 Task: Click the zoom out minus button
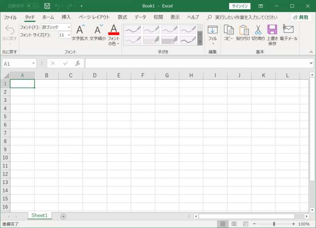pos(254,224)
